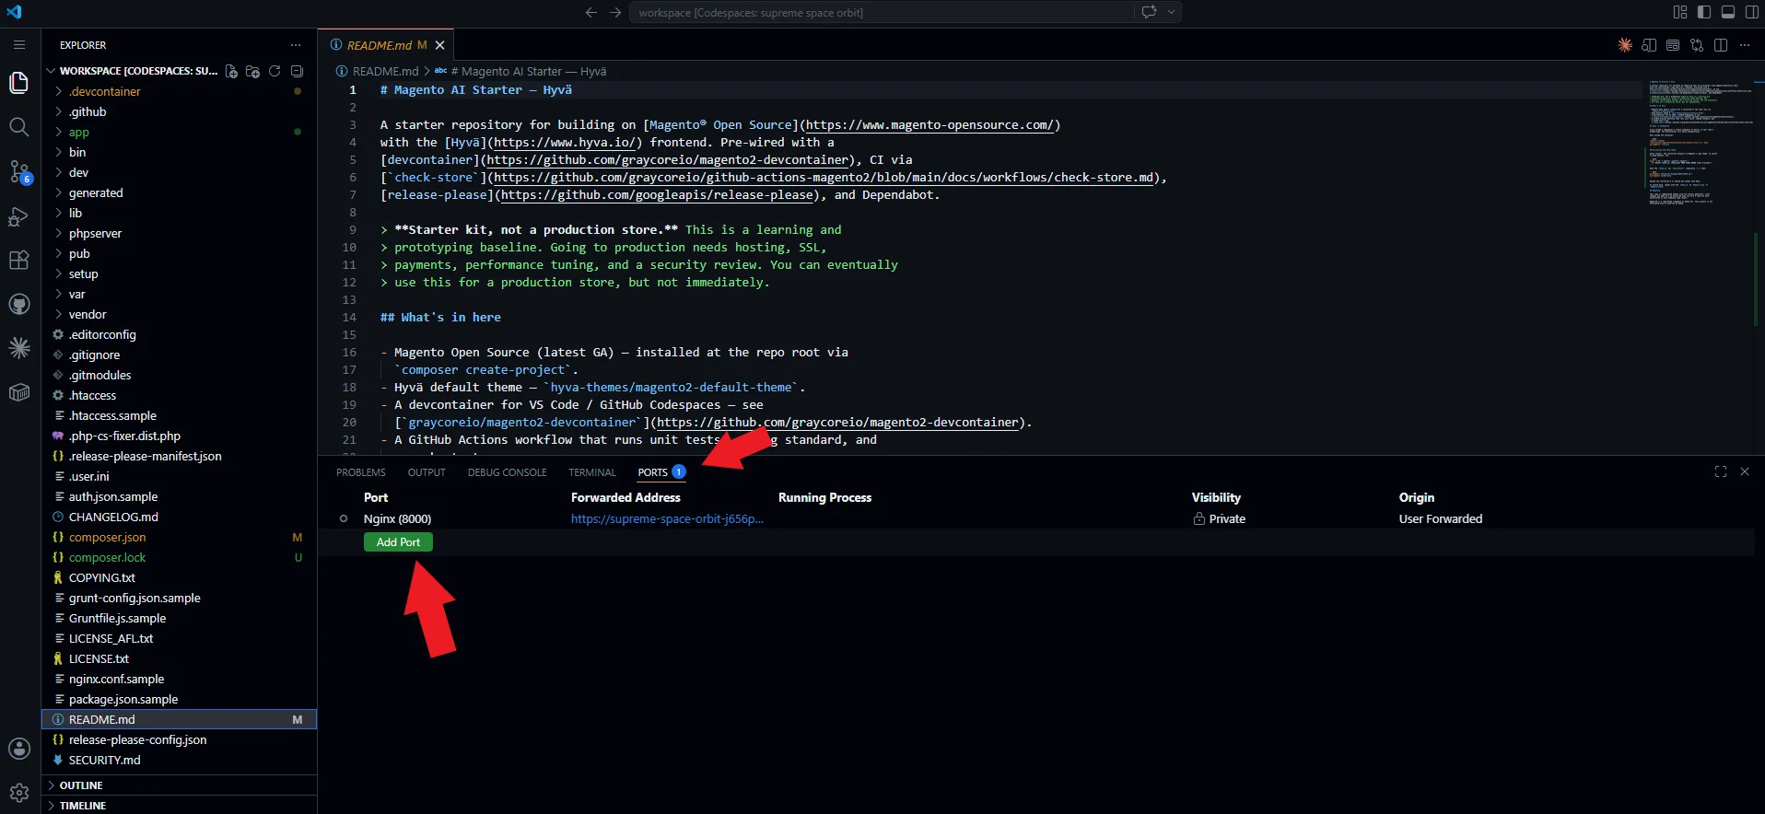This screenshot has width=1765, height=814.
Task: Click New File icon in workspace header
Action: click(231, 71)
